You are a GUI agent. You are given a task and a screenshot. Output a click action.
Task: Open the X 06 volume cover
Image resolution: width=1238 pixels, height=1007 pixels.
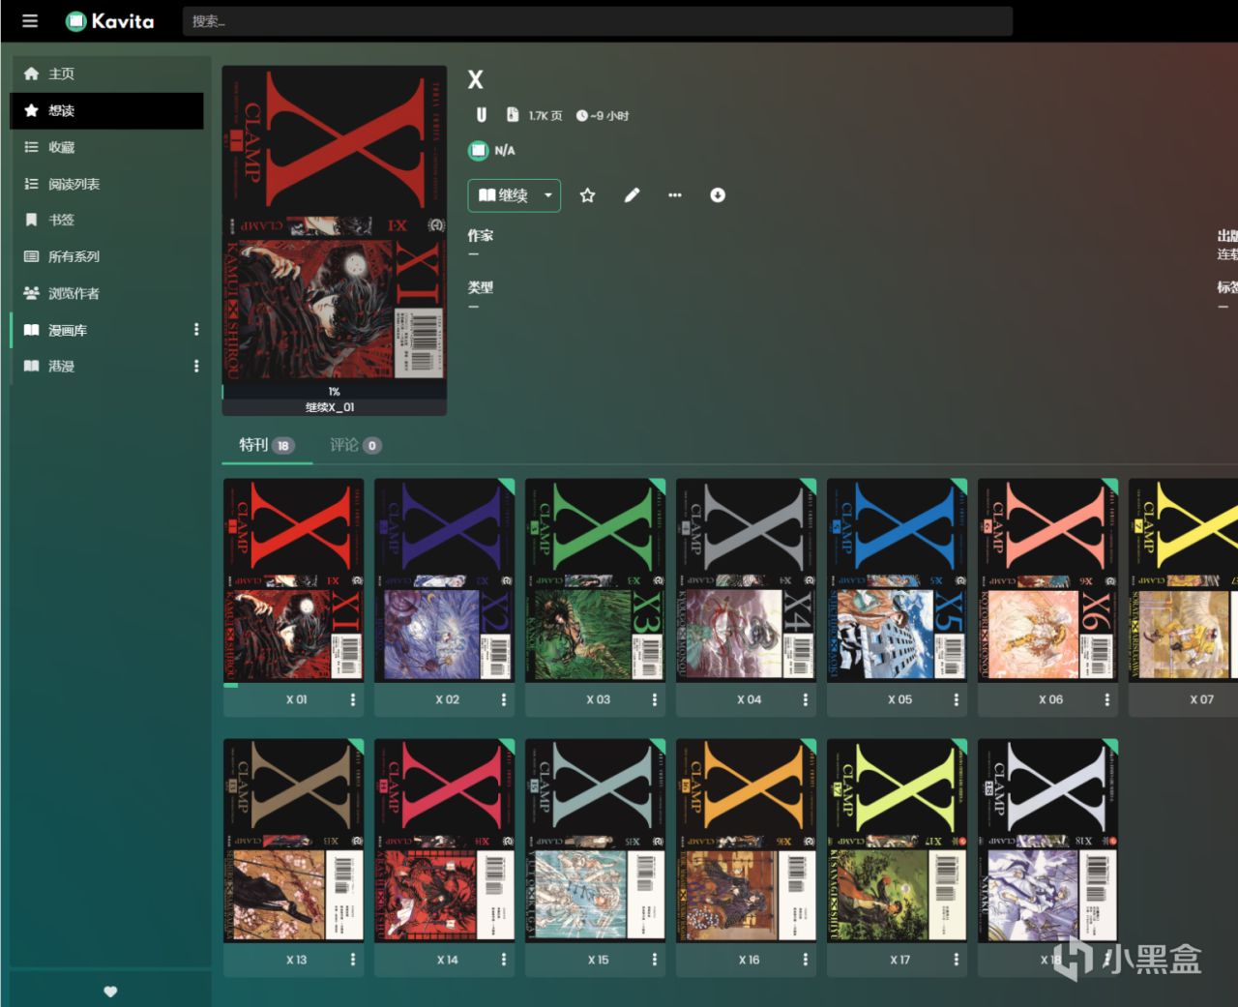point(1048,580)
